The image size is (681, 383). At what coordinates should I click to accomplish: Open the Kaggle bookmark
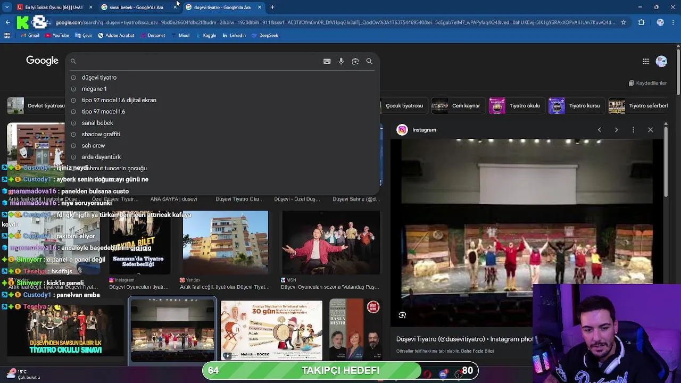[x=206, y=36]
